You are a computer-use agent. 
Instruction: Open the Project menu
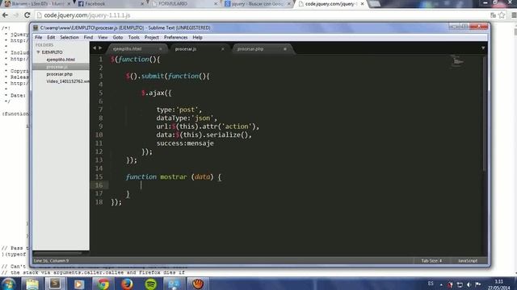pos(151,38)
